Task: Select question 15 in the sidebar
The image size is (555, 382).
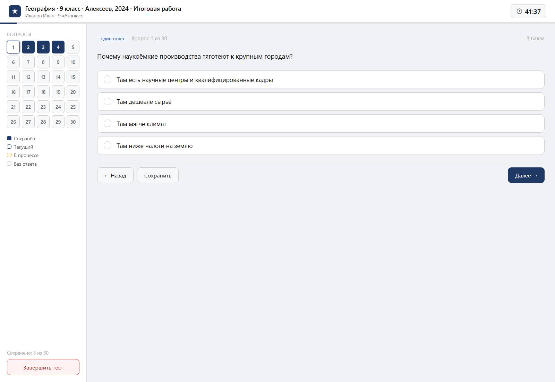Action: click(73, 77)
